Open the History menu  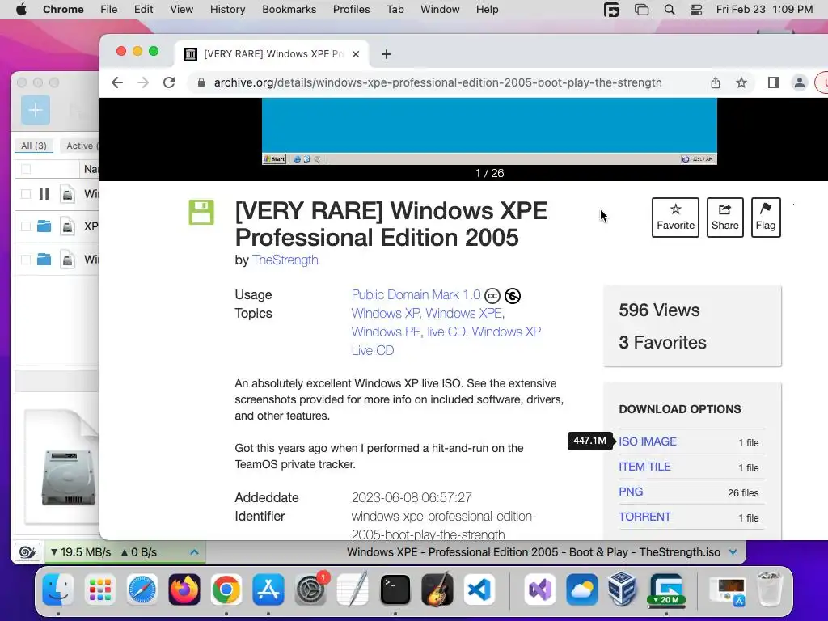pos(227,10)
